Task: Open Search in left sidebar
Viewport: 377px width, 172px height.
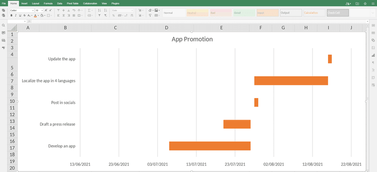Action: 3,25
